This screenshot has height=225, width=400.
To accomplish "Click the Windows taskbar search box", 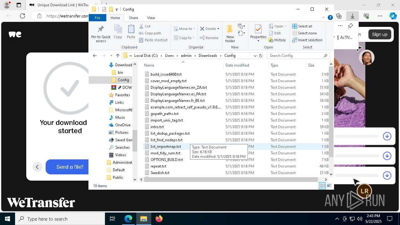I will click(x=60, y=219).
